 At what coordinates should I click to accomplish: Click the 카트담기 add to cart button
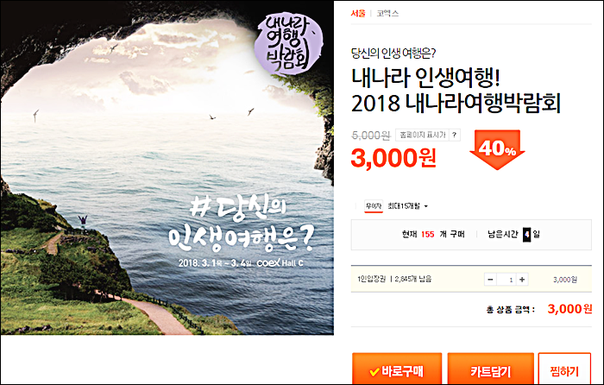click(490, 370)
